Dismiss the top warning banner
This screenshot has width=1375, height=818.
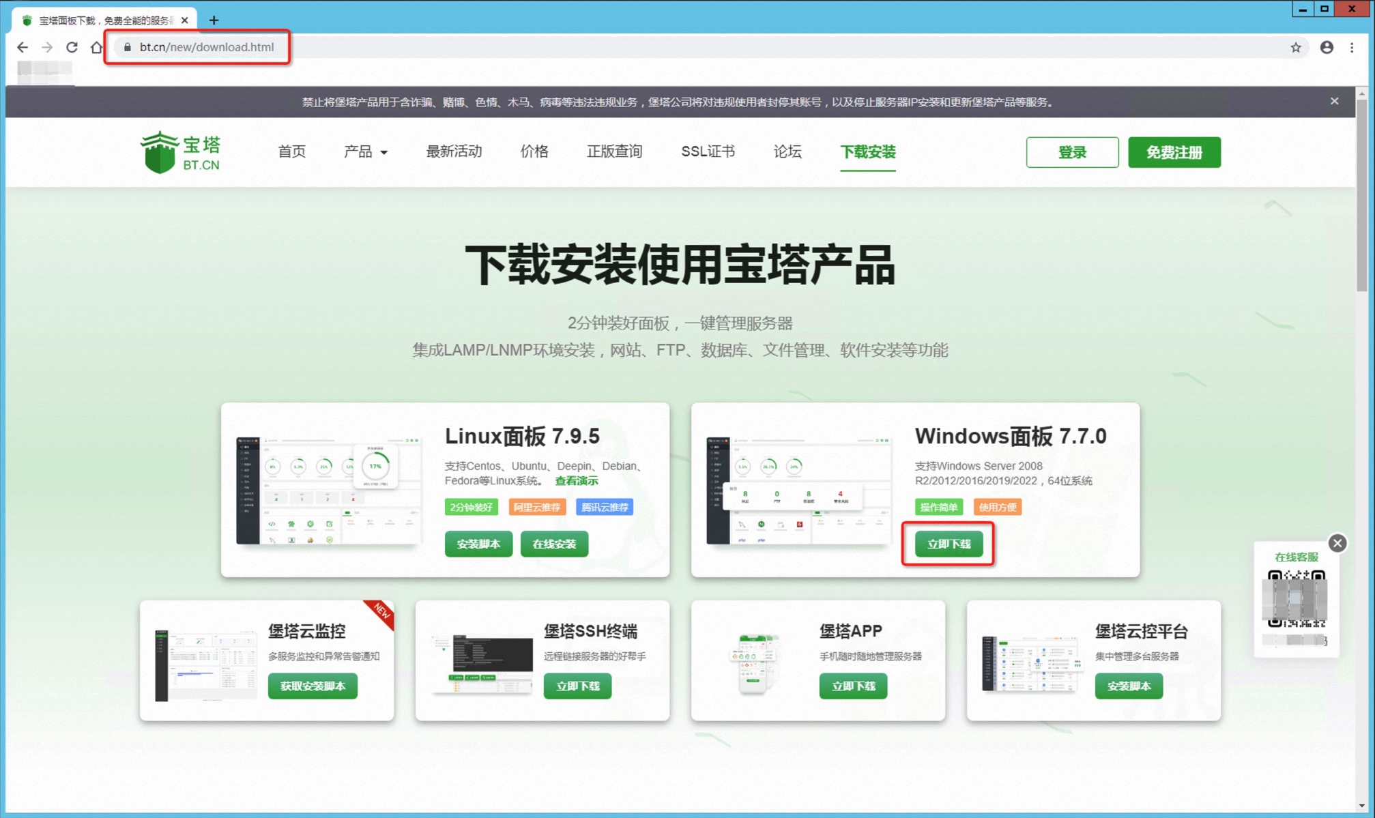click(1334, 101)
